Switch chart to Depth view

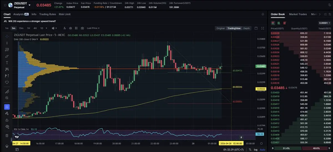click(x=246, y=28)
